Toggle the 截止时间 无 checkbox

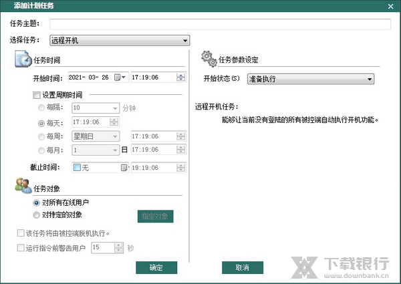point(77,168)
